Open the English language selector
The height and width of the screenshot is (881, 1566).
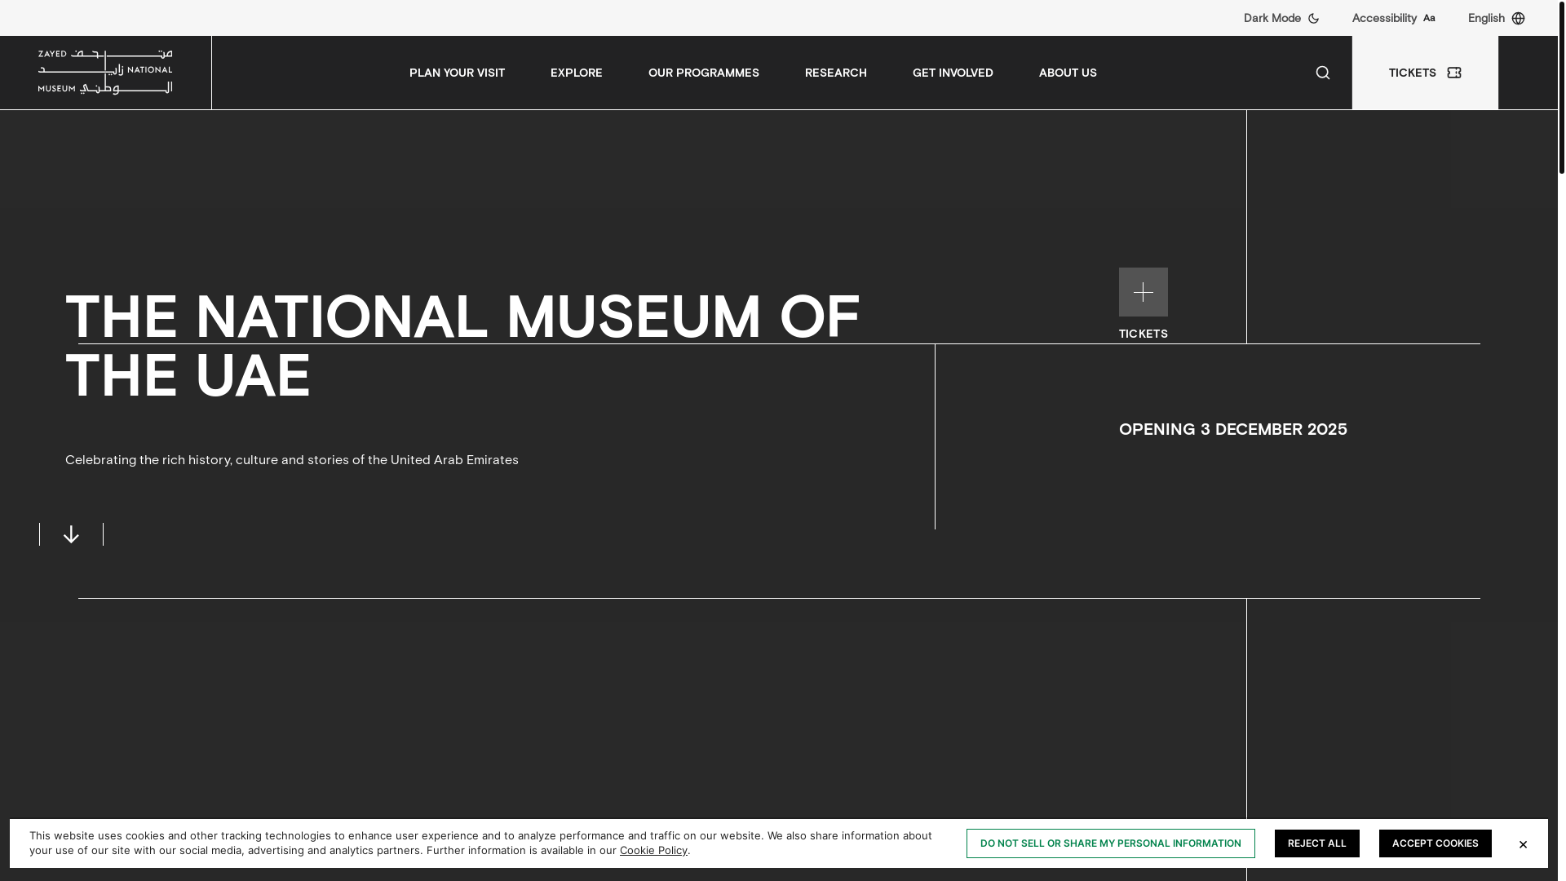(x=1496, y=18)
